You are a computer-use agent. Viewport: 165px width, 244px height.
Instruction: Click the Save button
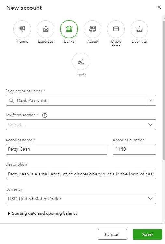[x=147, y=234]
